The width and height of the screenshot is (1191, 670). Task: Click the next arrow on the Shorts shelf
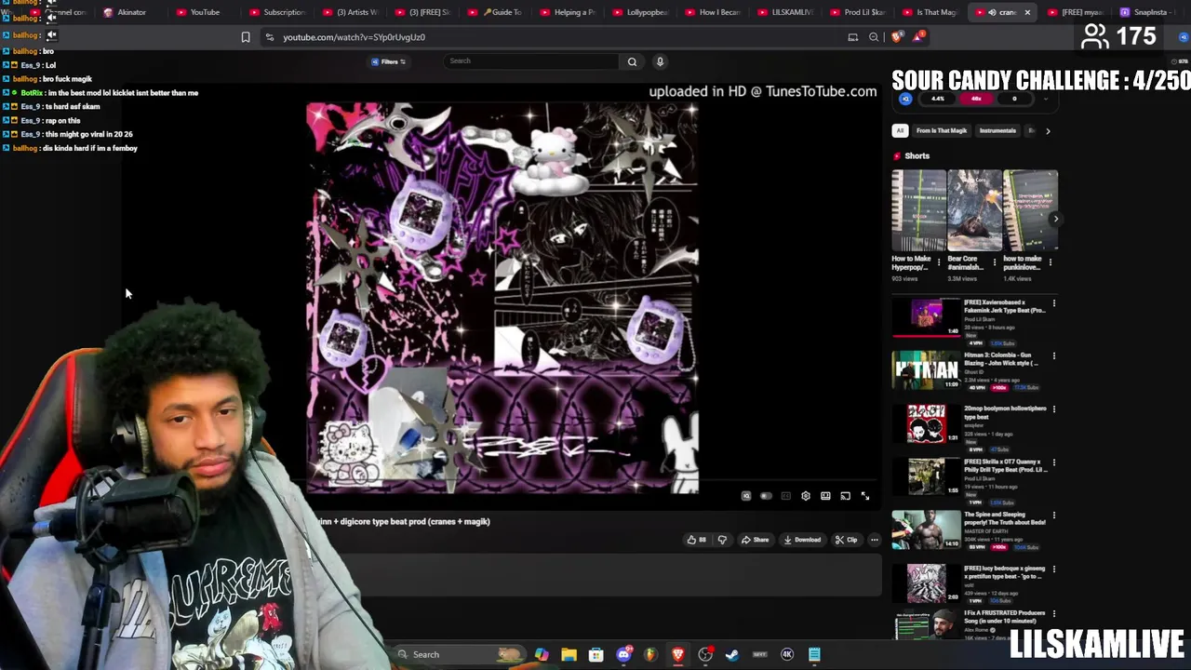pos(1055,220)
